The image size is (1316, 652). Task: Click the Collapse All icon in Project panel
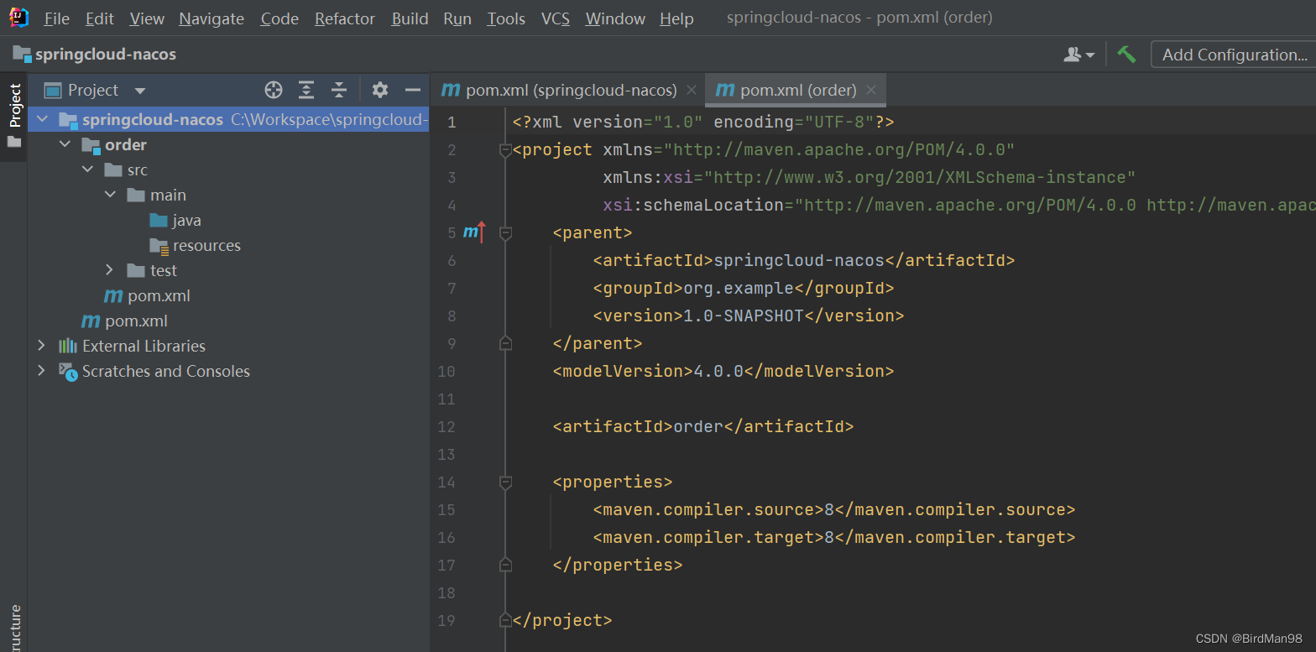click(x=338, y=90)
